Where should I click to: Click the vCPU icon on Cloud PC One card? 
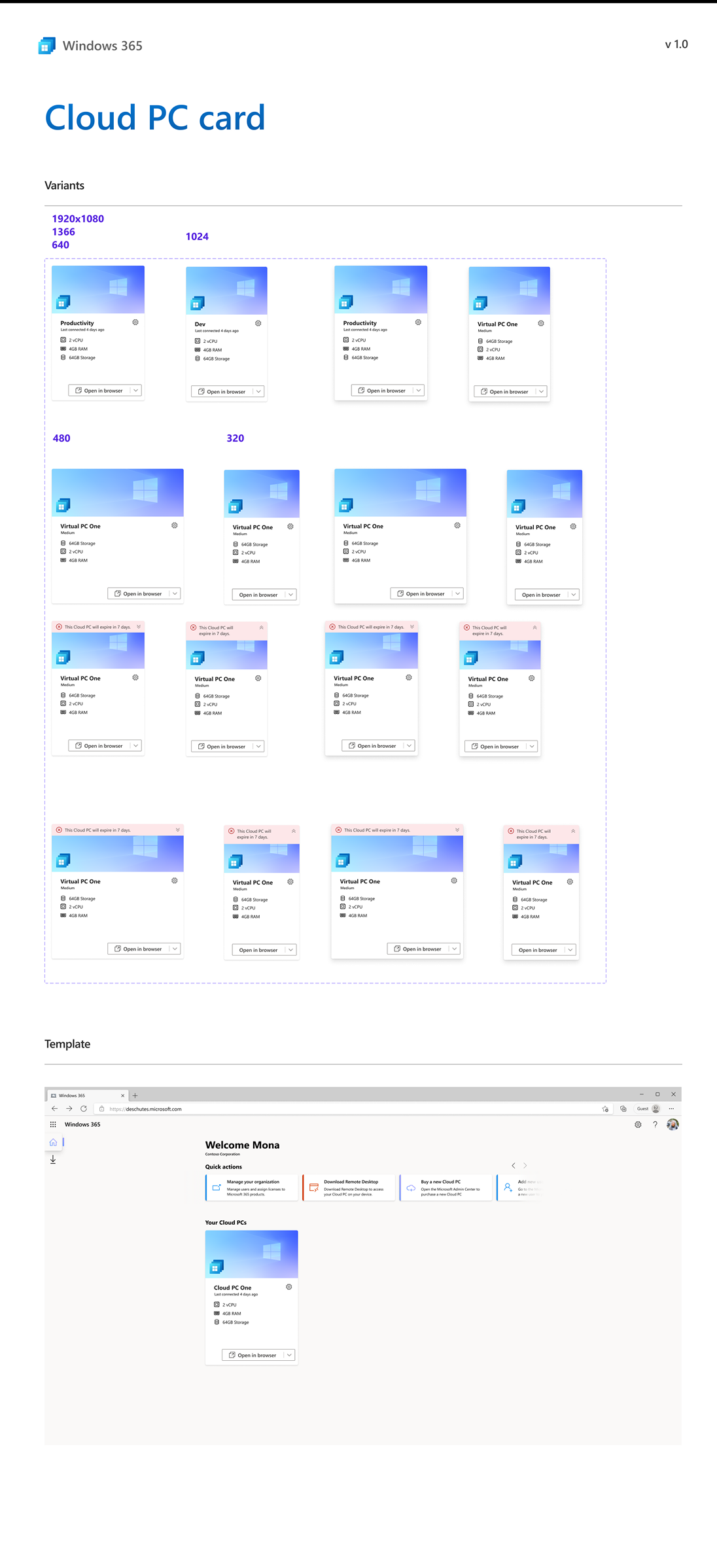click(x=217, y=1305)
